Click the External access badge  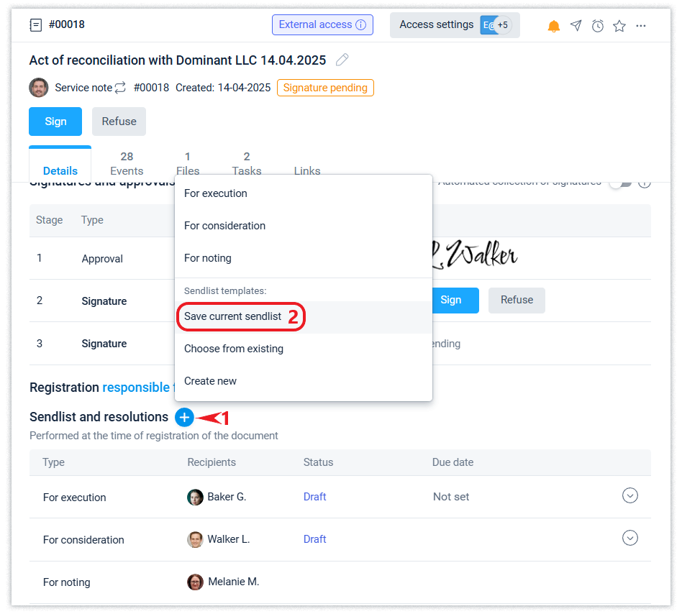point(322,25)
